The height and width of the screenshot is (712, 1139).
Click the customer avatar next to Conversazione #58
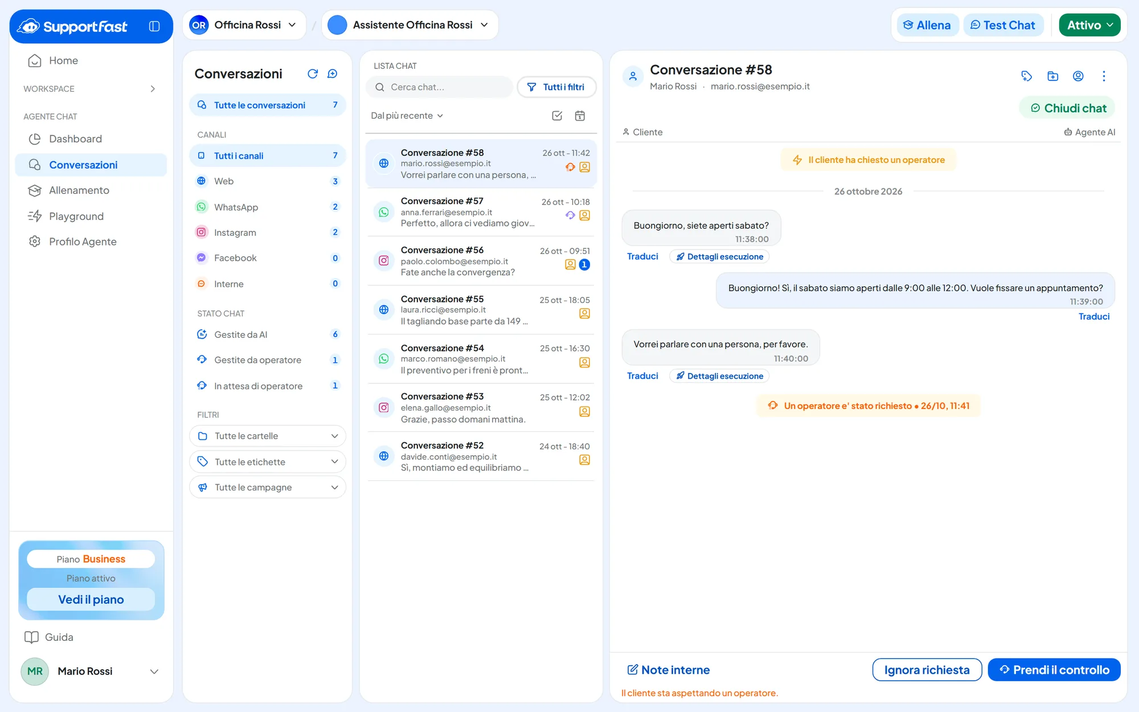tap(633, 76)
